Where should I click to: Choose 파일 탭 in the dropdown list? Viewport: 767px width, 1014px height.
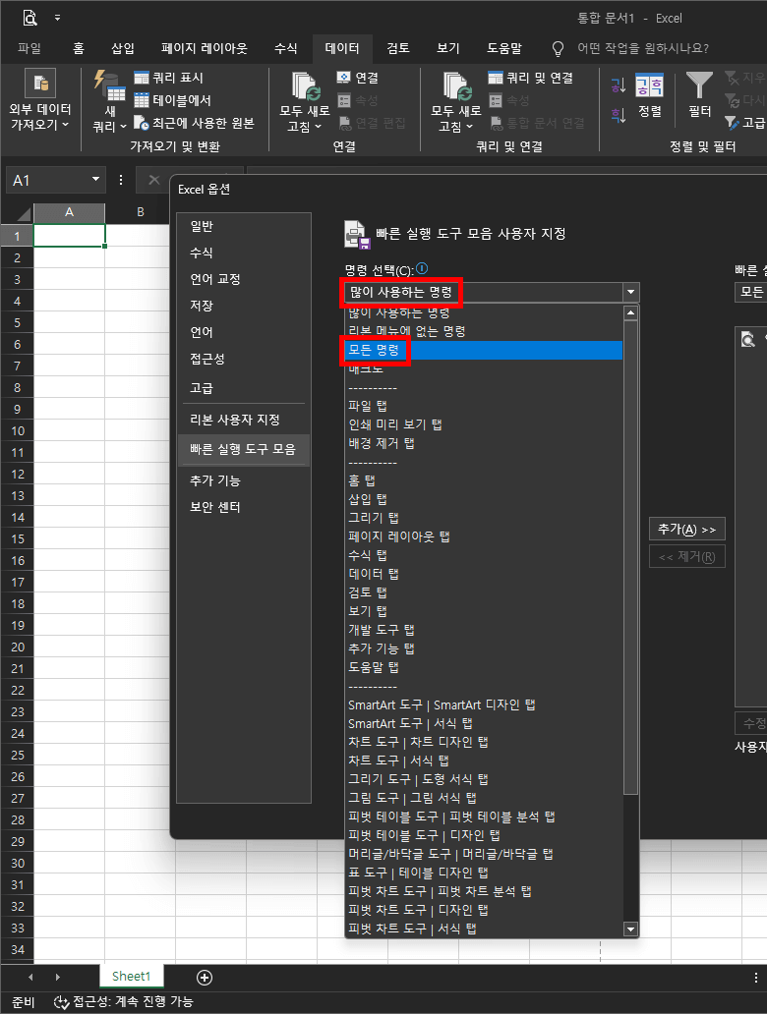point(484,406)
